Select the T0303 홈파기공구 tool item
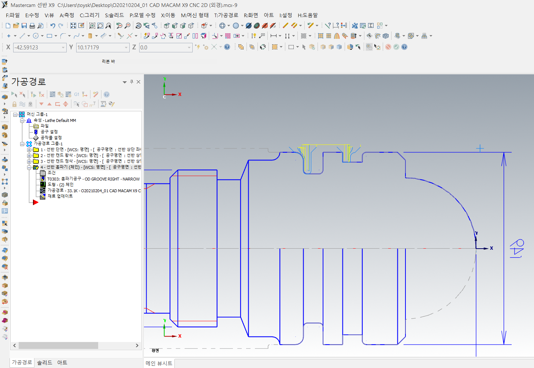 93,179
